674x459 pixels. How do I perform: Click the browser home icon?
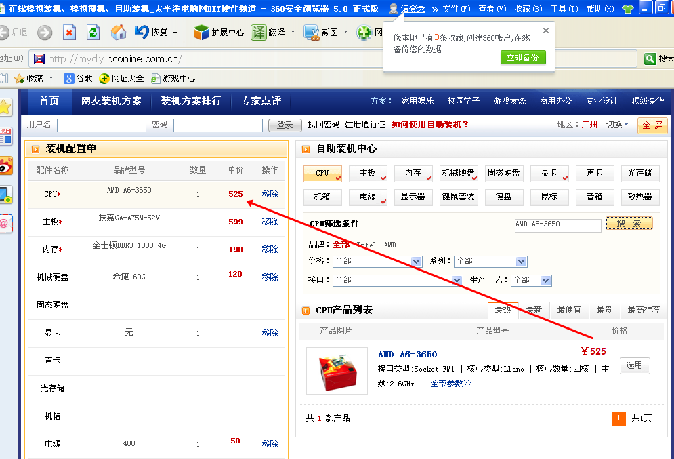point(119,33)
